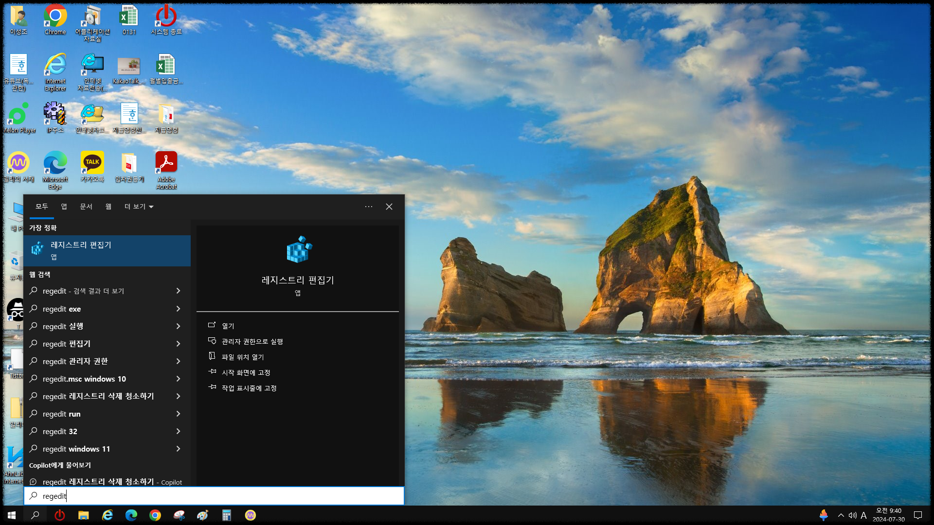Screen dimensions: 934x525
Task: Click the Open action for Registry Editor
Action: tap(228, 326)
